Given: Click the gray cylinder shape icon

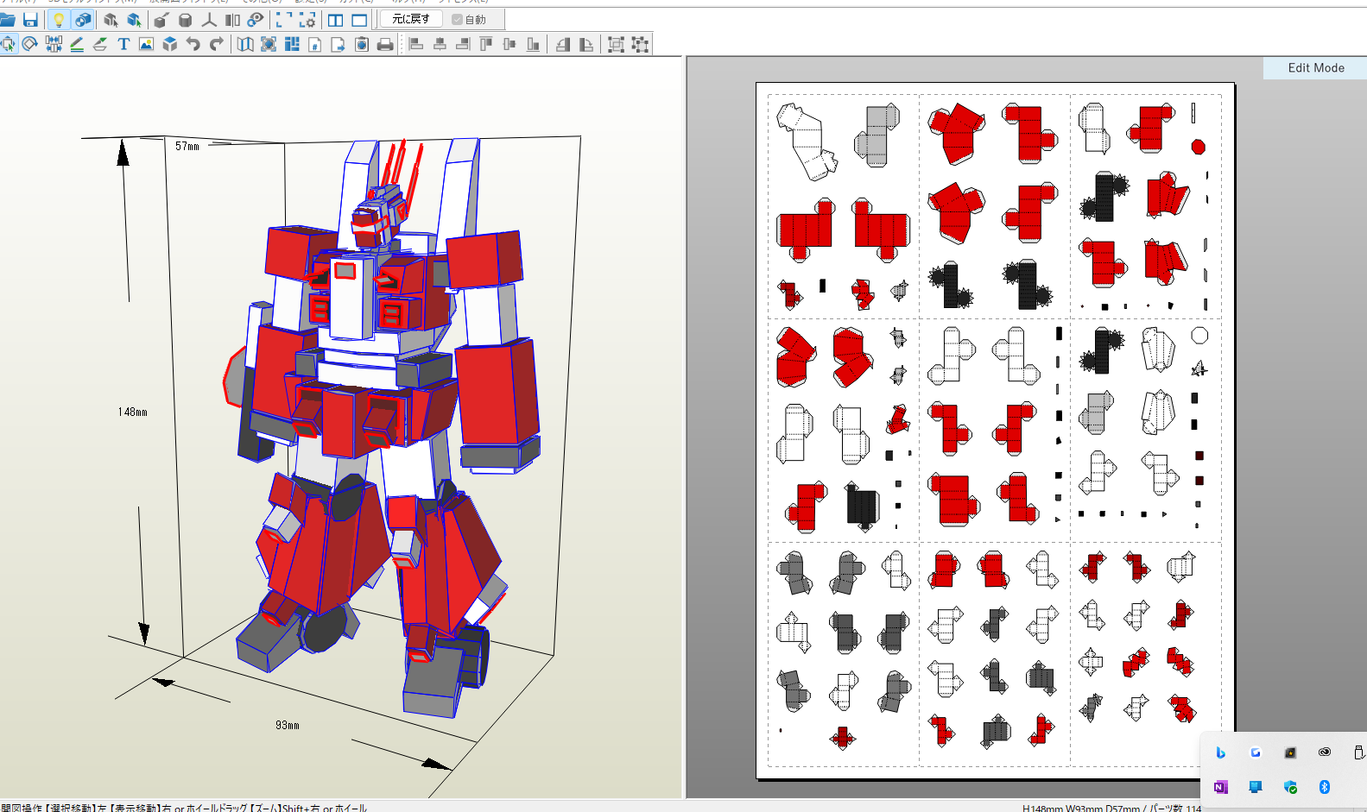Looking at the screenshot, I should 185,20.
